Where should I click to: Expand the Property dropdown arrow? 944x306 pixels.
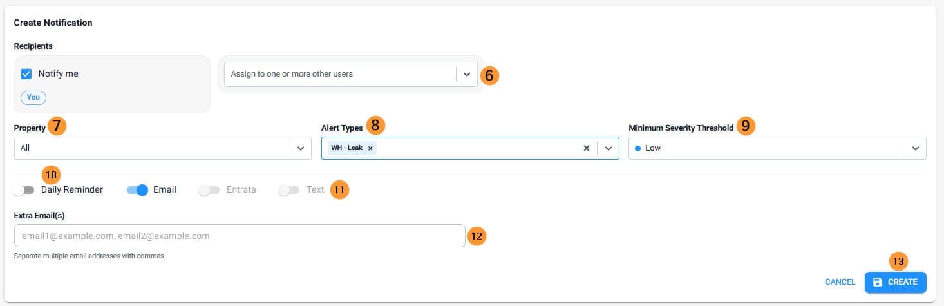click(x=300, y=148)
